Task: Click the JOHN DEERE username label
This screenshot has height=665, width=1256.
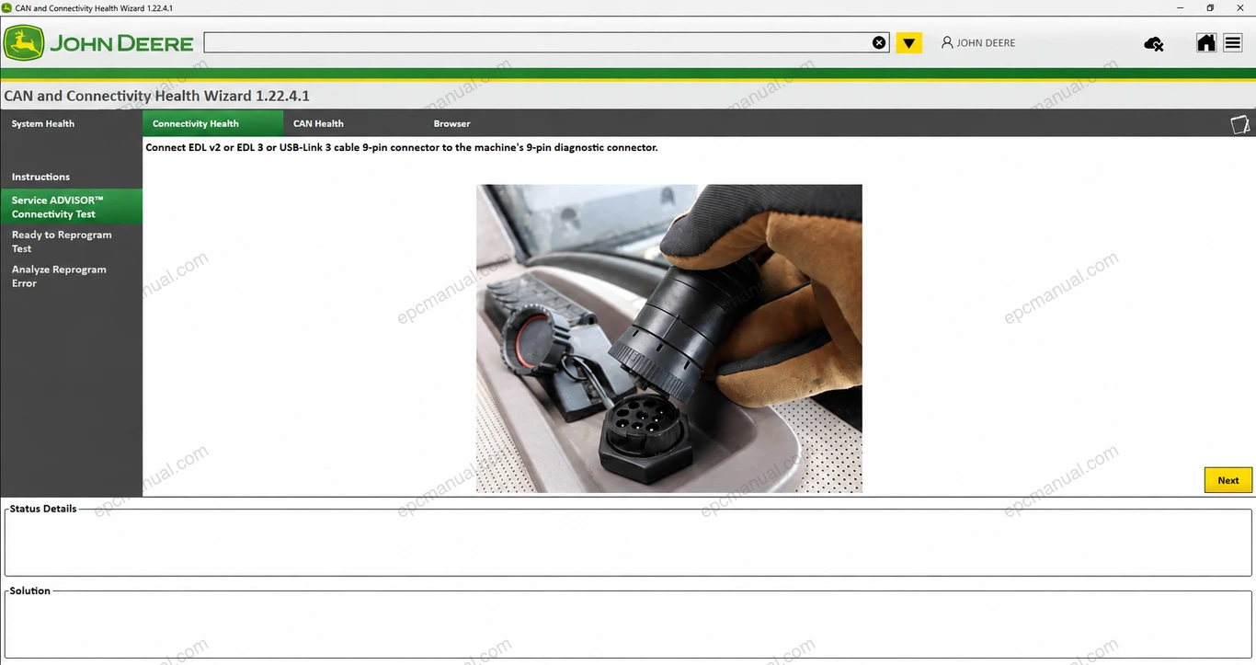Action: 986,43
